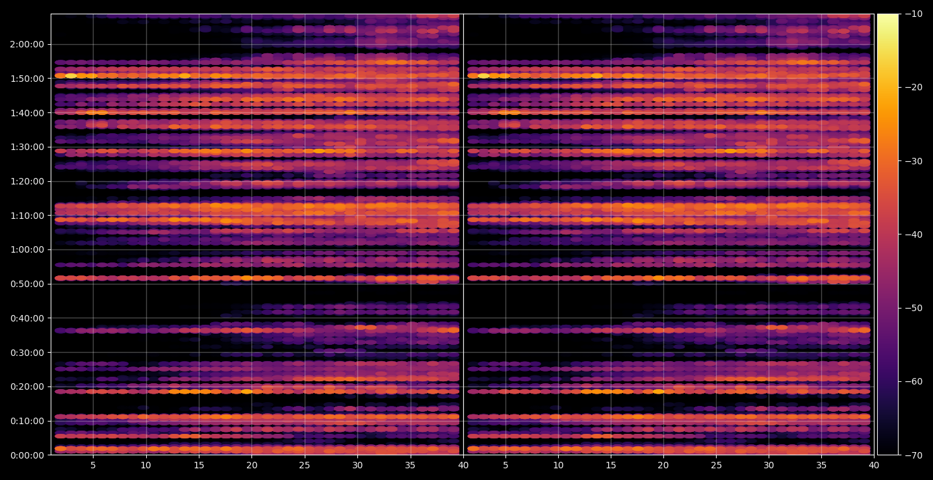This screenshot has height=480, width=933.
Task: Click the left heatmap's 15 x-axis label
Action: click(x=199, y=465)
